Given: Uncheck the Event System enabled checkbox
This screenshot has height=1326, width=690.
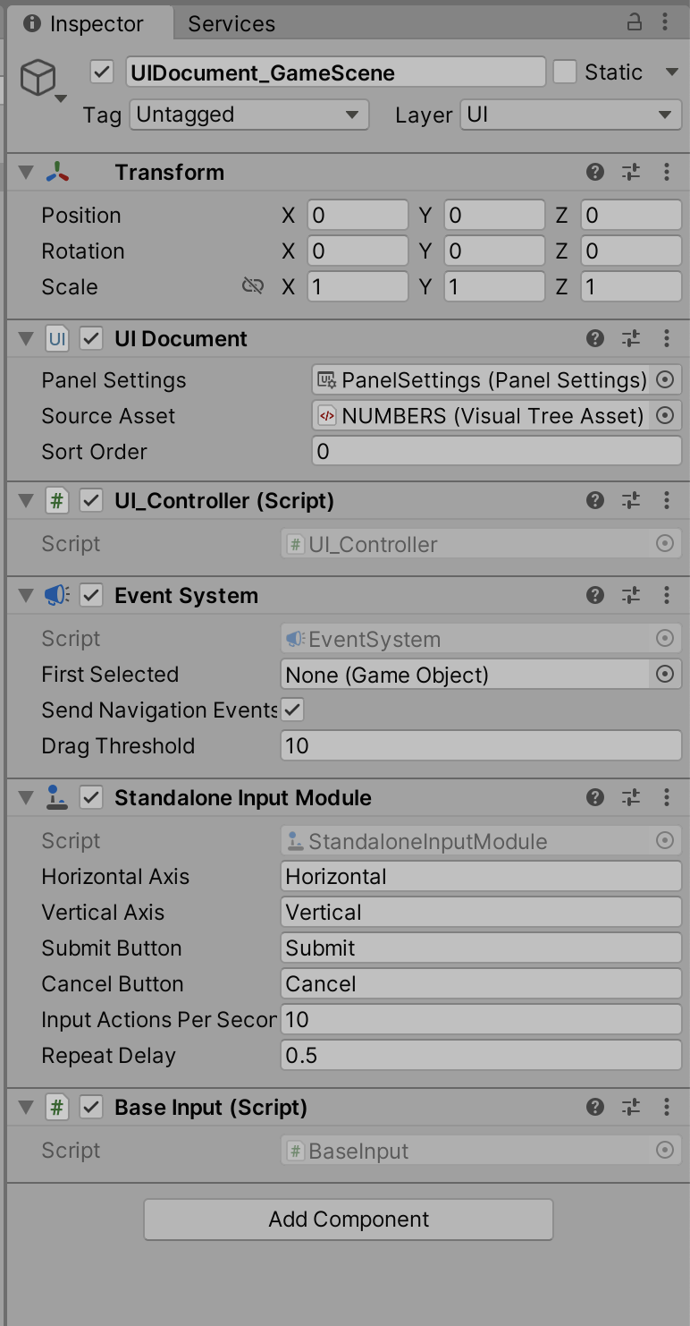Looking at the screenshot, I should click(89, 594).
